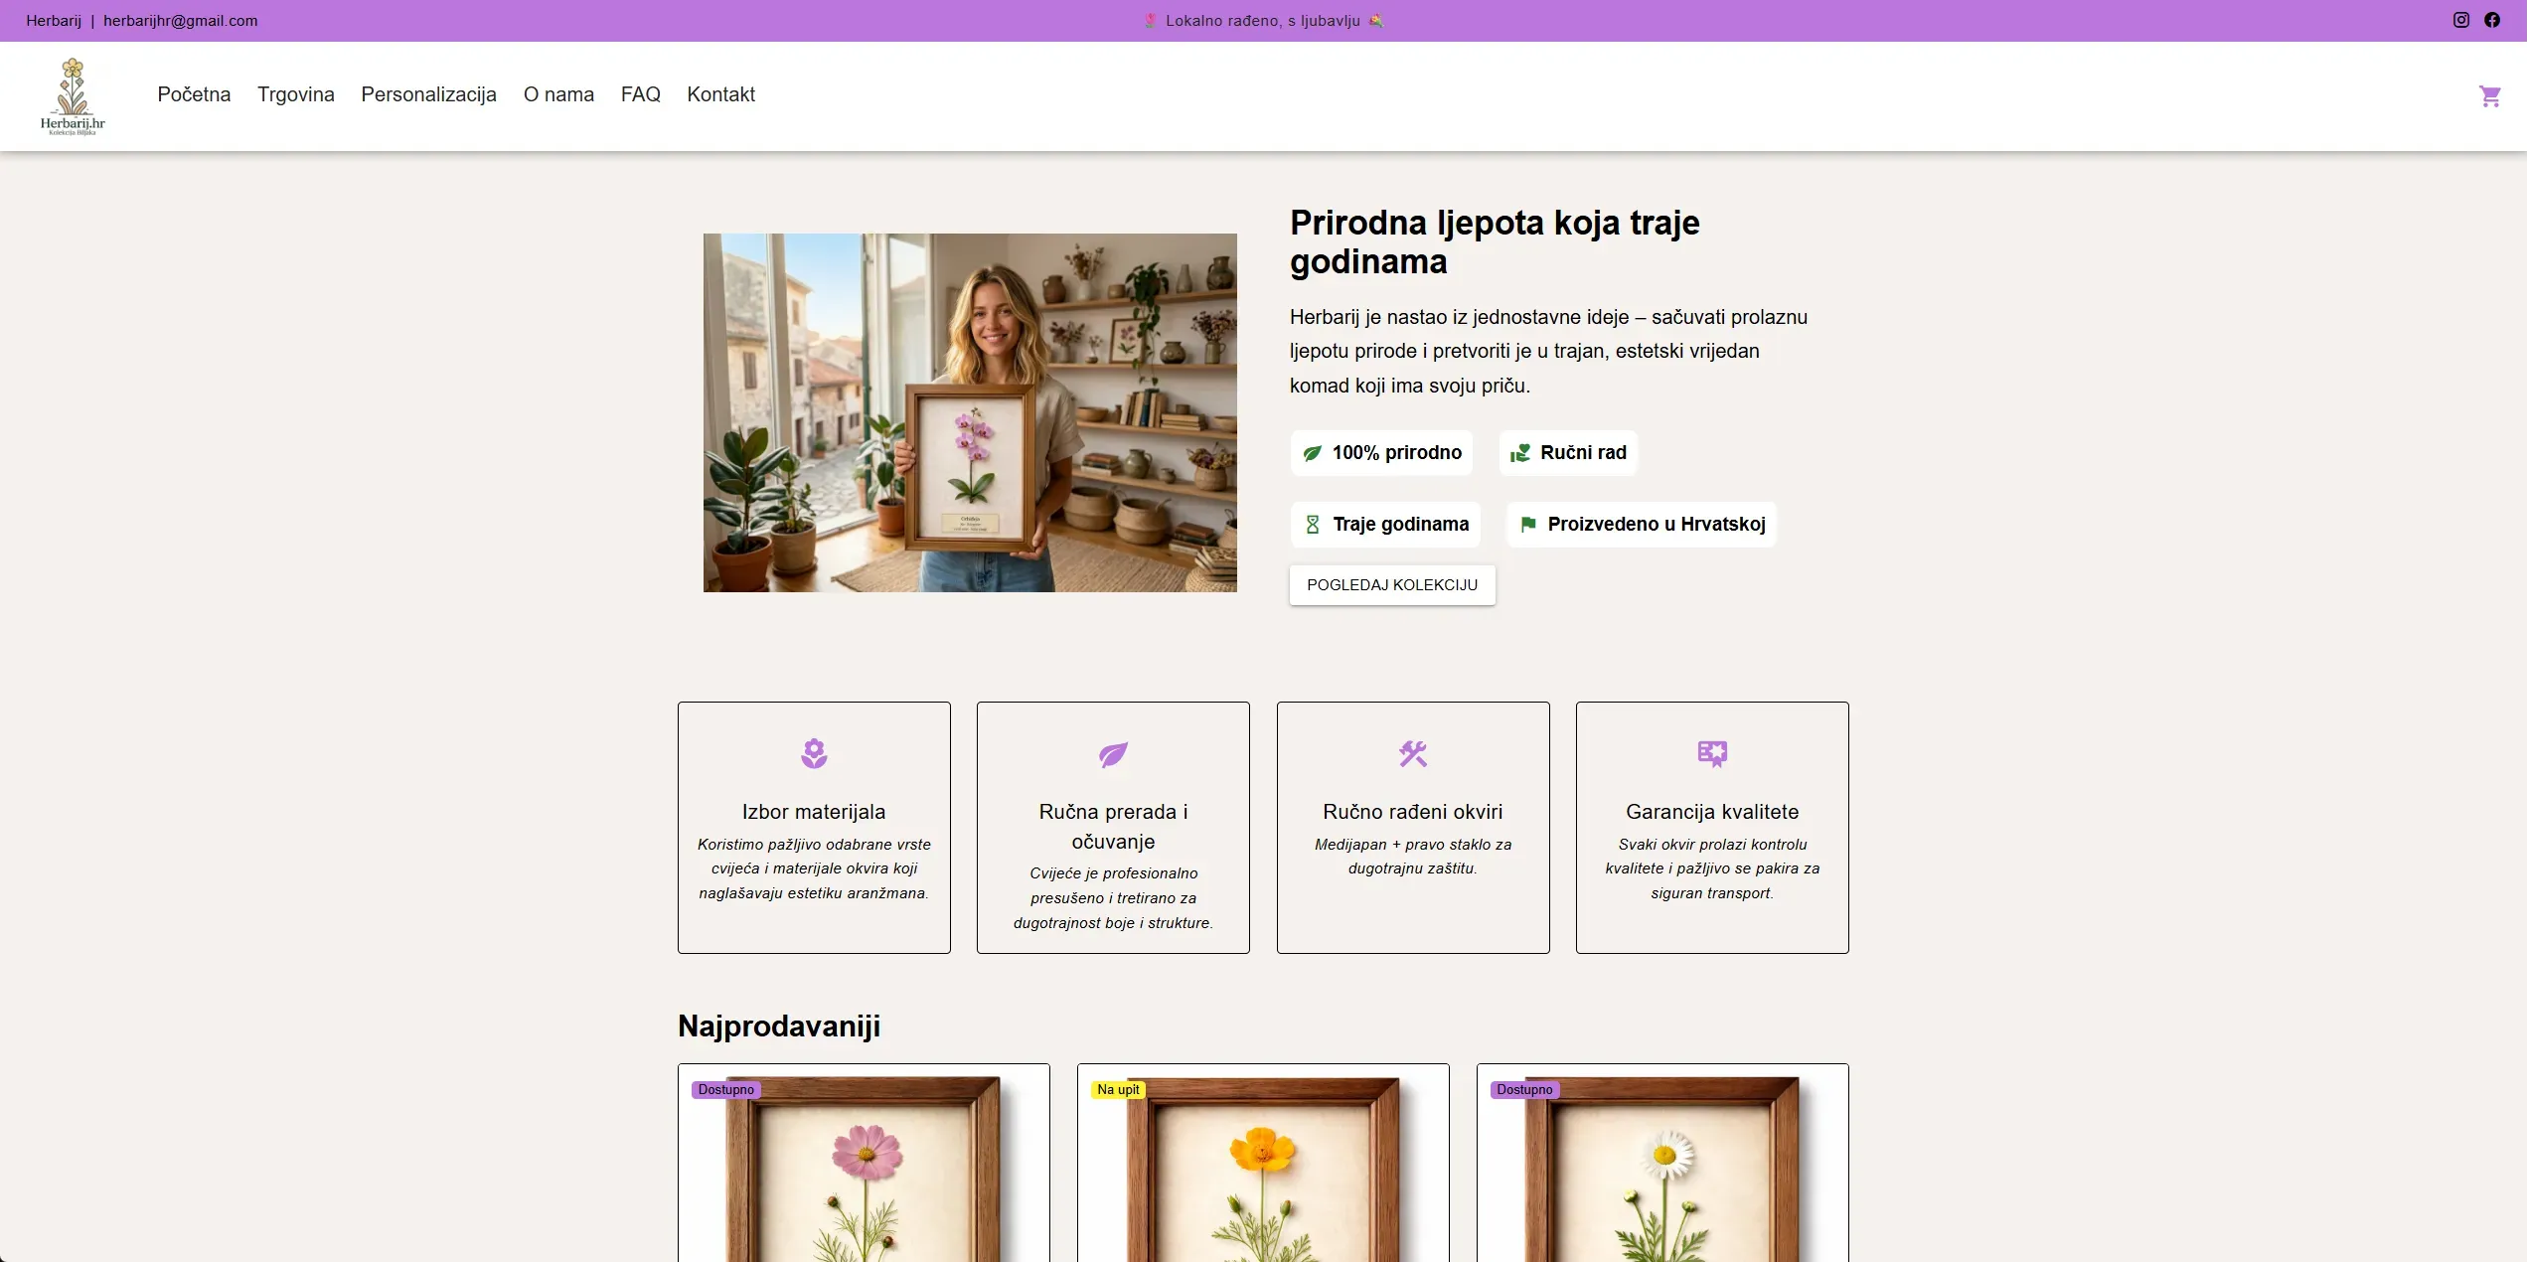
Task: Go to Kontakt page
Action: (x=720, y=94)
